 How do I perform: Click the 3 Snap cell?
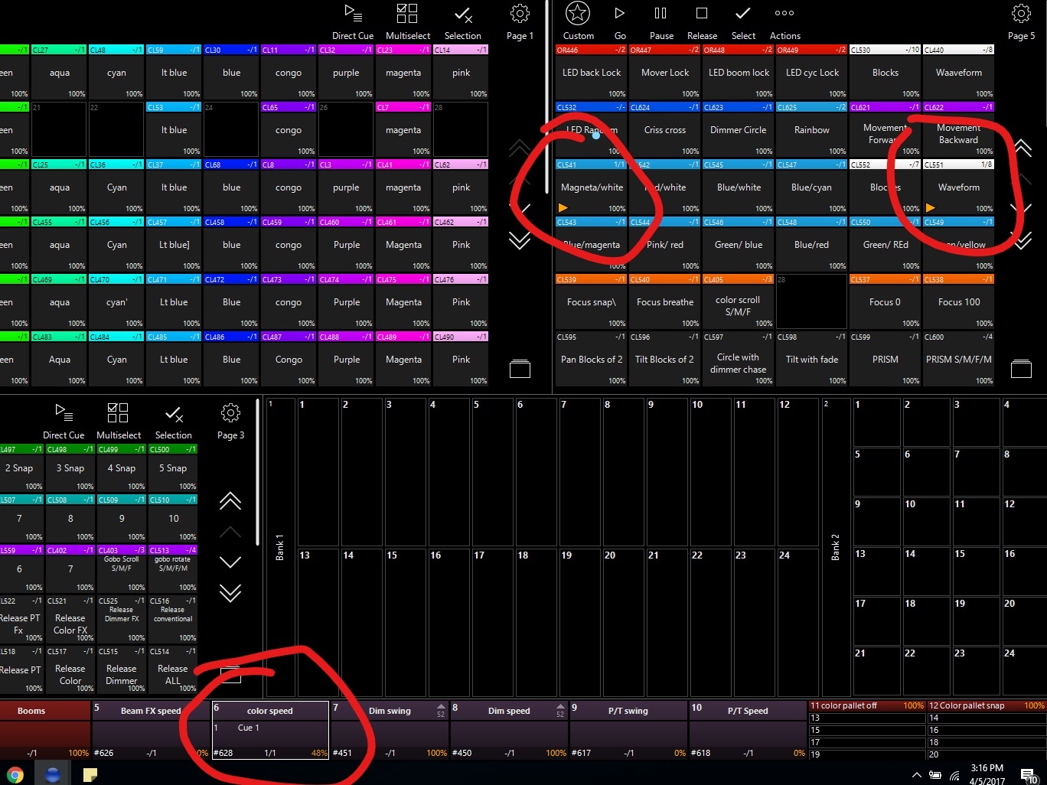tap(70, 467)
